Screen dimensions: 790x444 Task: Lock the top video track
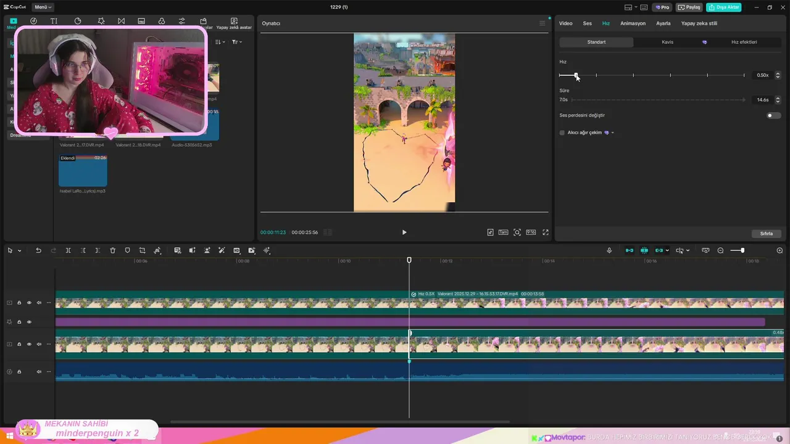(x=19, y=303)
